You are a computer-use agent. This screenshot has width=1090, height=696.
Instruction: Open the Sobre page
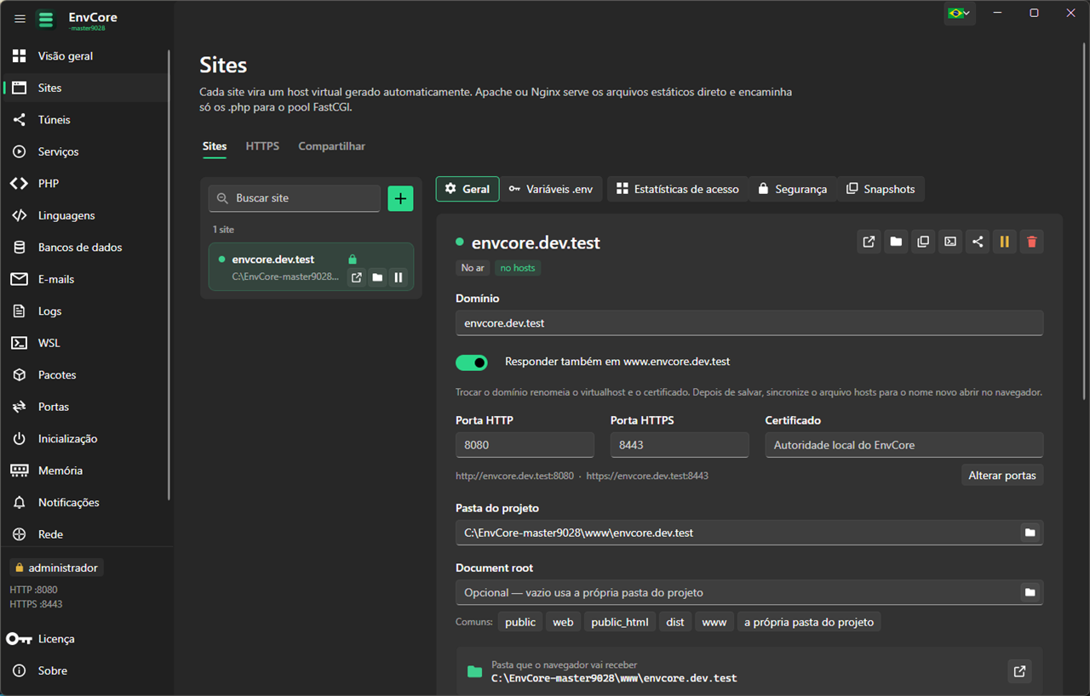[x=85, y=670]
